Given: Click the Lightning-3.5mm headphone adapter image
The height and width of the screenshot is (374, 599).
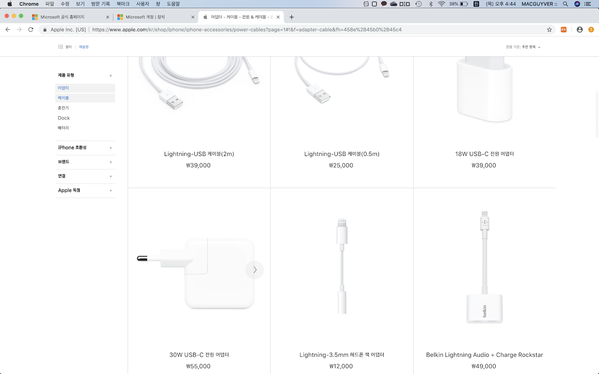Looking at the screenshot, I should [x=342, y=266].
